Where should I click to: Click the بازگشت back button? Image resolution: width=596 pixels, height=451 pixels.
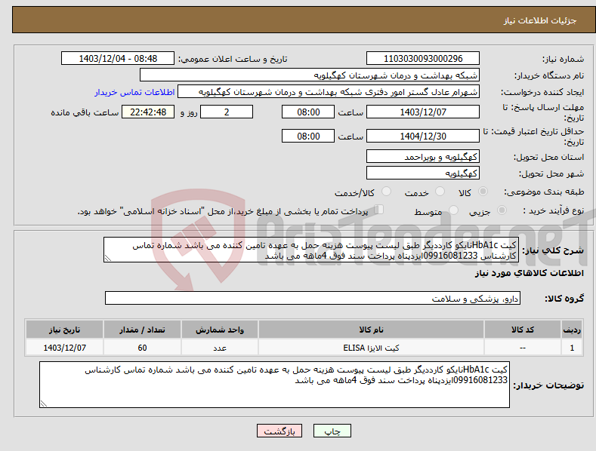pos(279,431)
